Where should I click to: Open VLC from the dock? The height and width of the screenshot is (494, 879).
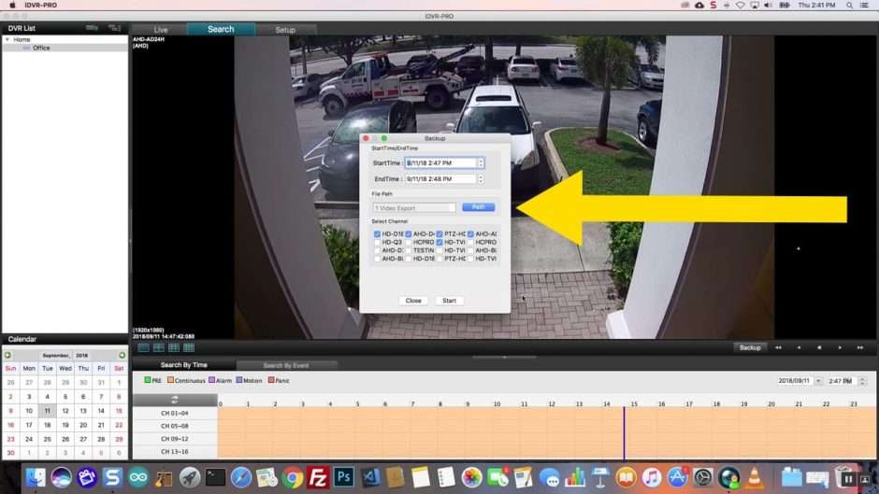tap(755, 478)
